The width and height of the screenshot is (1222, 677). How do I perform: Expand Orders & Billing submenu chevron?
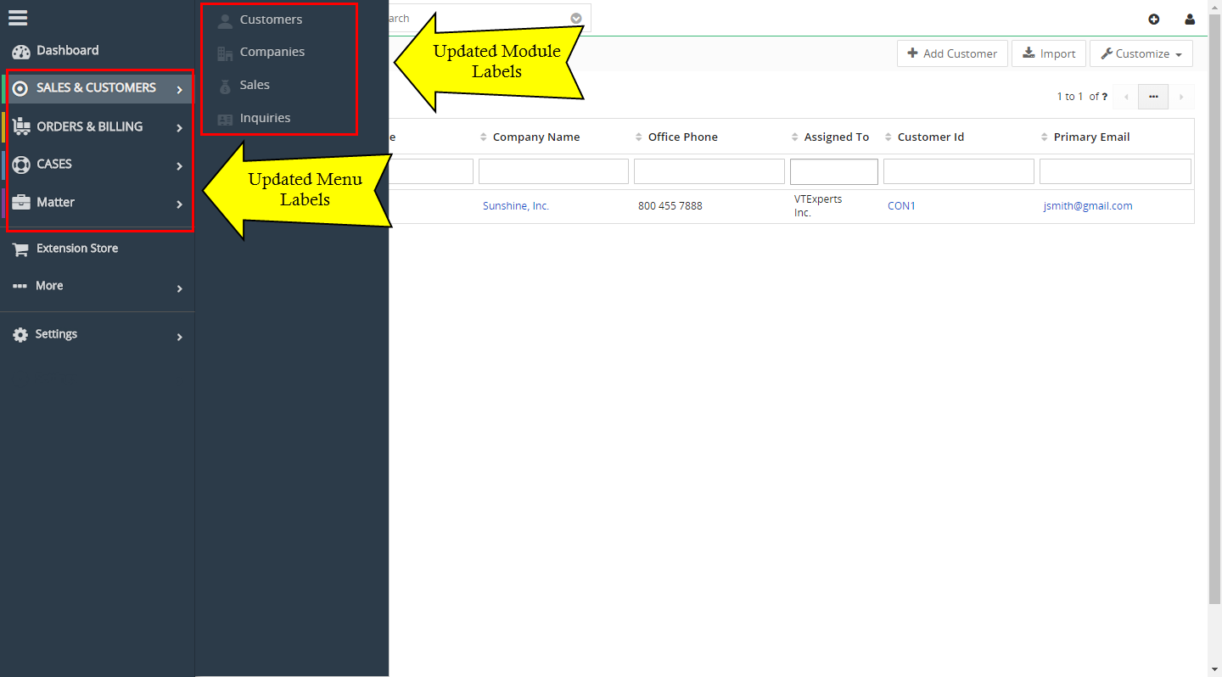(179, 128)
